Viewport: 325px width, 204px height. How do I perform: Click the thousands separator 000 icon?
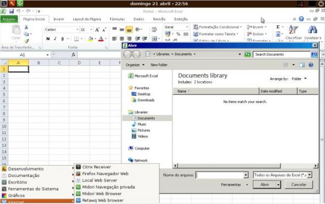coord(186,34)
